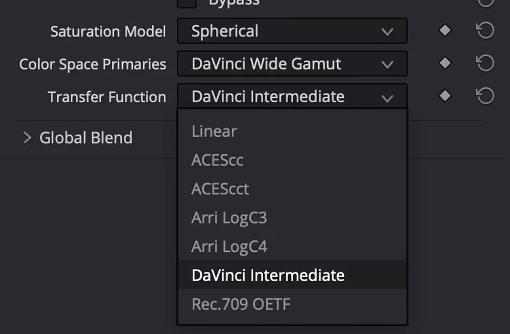Add keyframe diamond for Saturation Model
The height and width of the screenshot is (334, 510).
[445, 31]
